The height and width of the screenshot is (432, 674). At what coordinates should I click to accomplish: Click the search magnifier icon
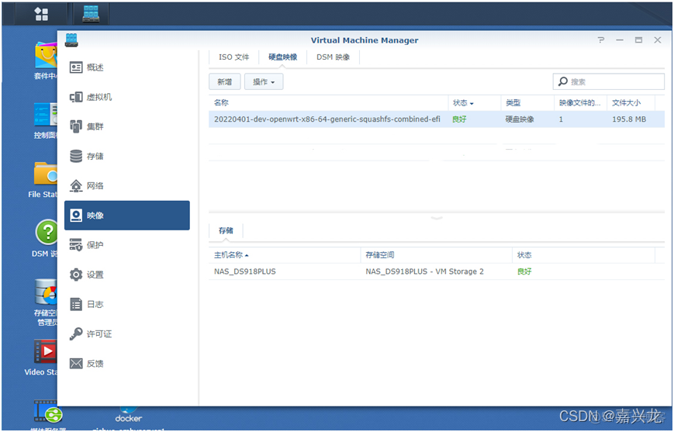coord(562,81)
